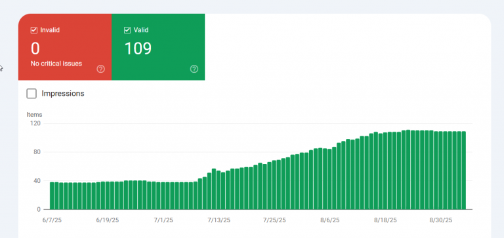Uncheck the Valid checkbox

click(127, 30)
